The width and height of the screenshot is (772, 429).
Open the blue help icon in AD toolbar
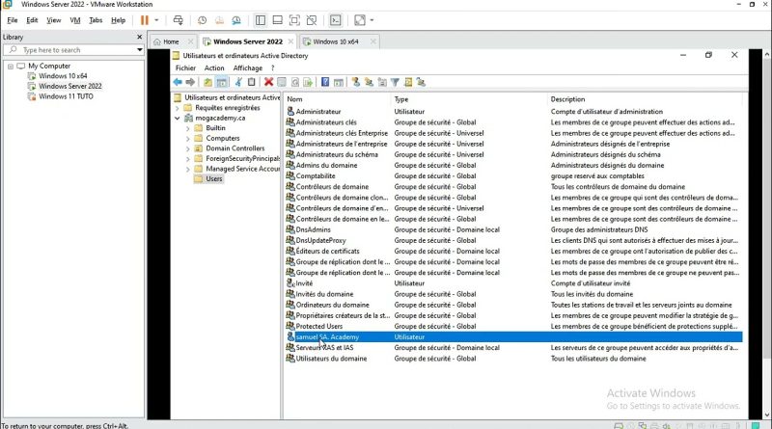click(x=325, y=82)
